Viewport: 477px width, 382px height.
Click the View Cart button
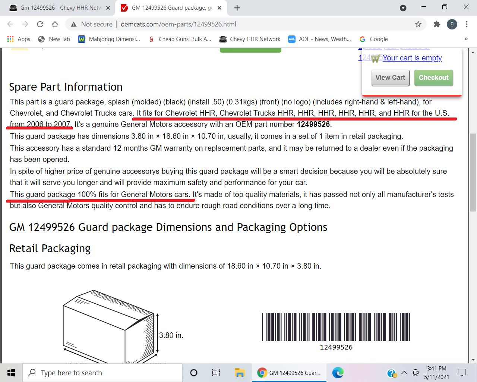(x=390, y=78)
